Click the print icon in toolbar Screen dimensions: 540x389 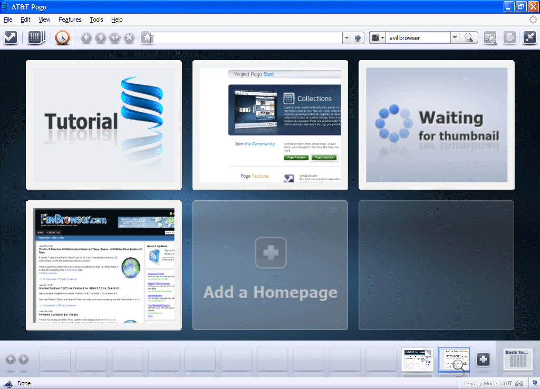[x=509, y=38]
